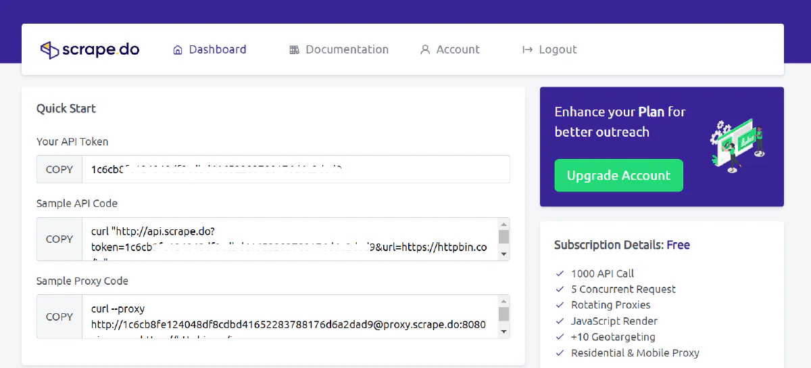Screen dimensions: 811x368
Task: Copy the API token
Action: pyautogui.click(x=59, y=169)
